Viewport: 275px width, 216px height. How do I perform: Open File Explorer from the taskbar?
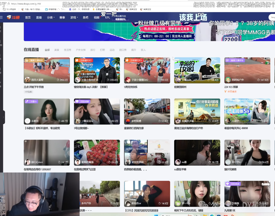pyautogui.click(x=204, y=215)
